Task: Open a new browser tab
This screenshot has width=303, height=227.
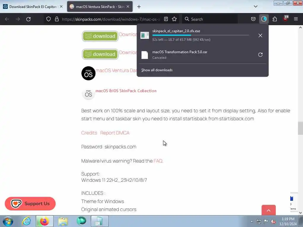Action: 139,7
